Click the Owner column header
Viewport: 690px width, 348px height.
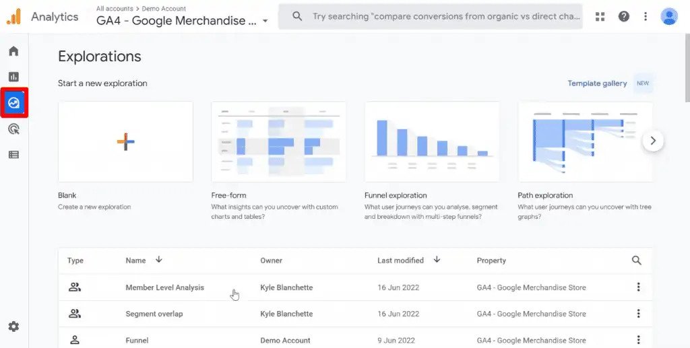click(271, 260)
